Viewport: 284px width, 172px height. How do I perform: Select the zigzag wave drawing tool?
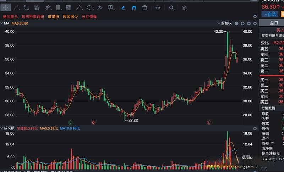click(x=79, y=7)
